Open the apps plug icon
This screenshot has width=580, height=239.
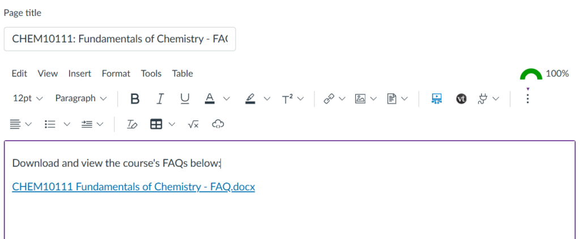pos(483,99)
